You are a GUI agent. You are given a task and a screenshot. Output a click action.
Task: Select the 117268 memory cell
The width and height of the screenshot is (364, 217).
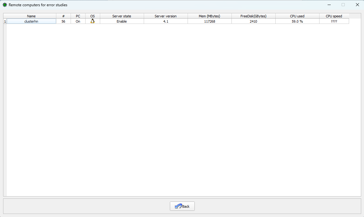pos(210,21)
